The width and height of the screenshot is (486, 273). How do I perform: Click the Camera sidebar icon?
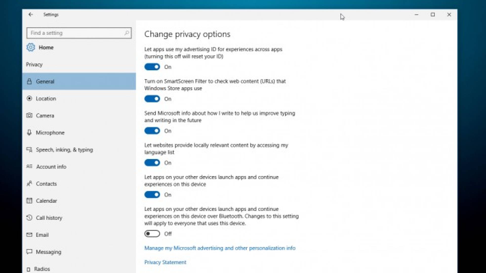click(29, 116)
